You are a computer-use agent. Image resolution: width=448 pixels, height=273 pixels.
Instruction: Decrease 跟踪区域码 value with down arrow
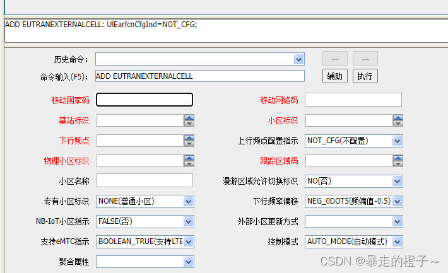398,164
